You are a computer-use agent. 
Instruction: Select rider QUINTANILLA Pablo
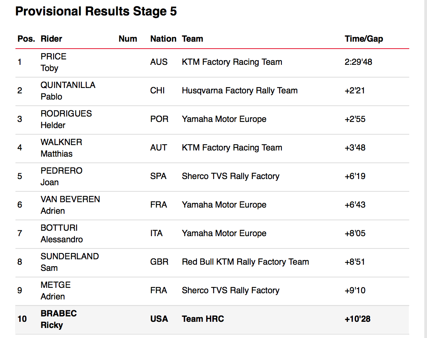68,91
